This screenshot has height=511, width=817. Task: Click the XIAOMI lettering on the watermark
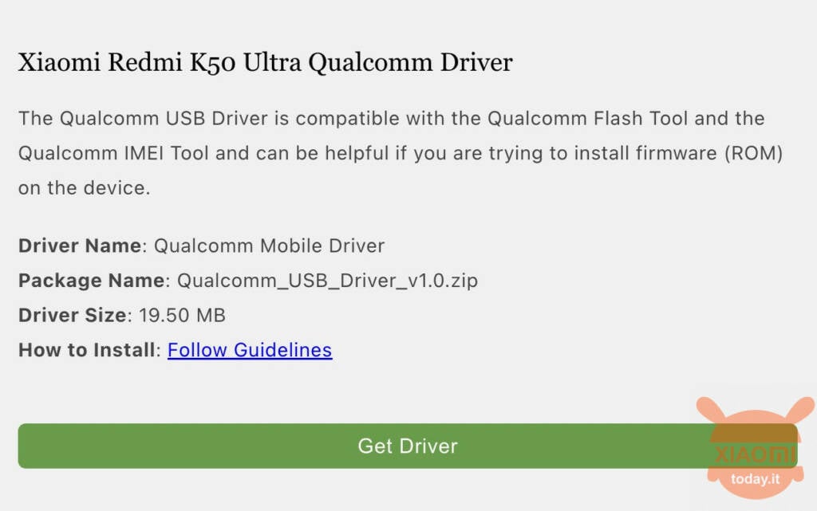[x=755, y=455]
